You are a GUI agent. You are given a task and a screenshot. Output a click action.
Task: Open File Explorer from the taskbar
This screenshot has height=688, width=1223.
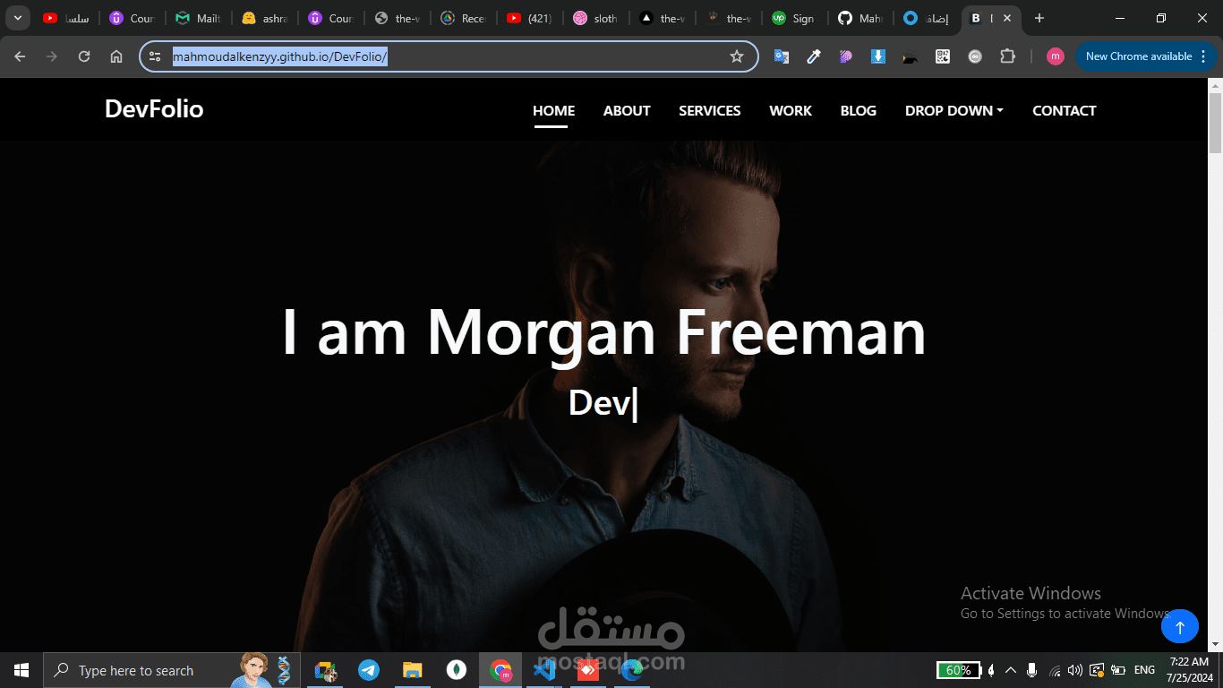[412, 670]
